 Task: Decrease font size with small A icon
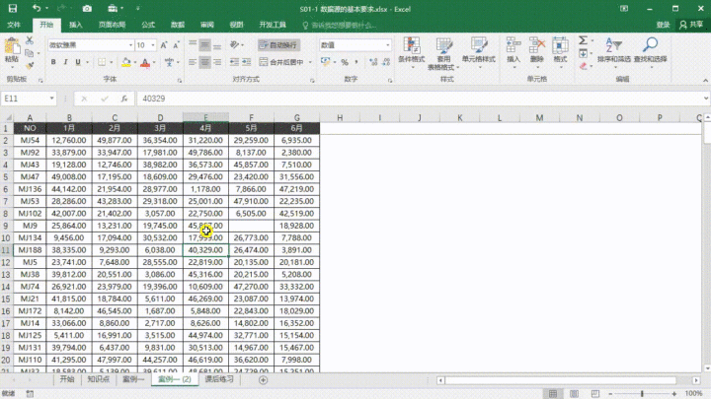tap(176, 45)
